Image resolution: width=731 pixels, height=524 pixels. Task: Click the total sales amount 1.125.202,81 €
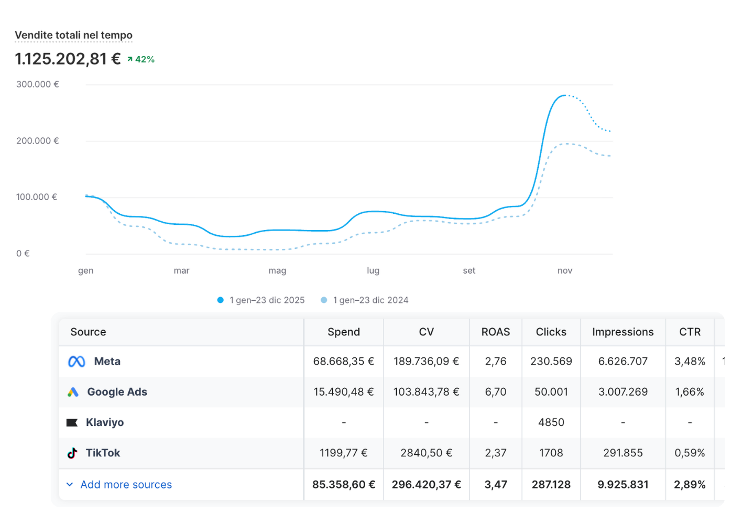coord(68,59)
